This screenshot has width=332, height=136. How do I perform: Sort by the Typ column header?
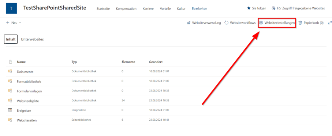pyautogui.click(x=74, y=62)
